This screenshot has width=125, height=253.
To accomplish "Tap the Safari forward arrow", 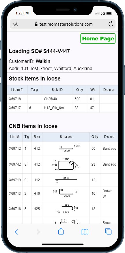I will coord(38,232).
